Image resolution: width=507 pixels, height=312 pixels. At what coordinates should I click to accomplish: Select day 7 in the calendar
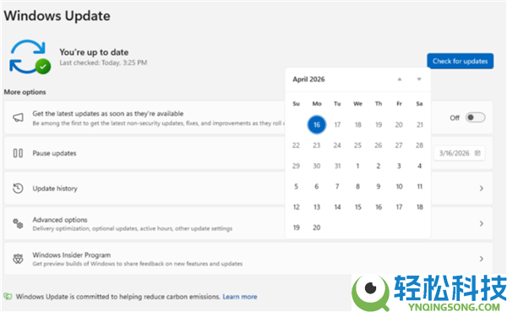click(x=337, y=186)
